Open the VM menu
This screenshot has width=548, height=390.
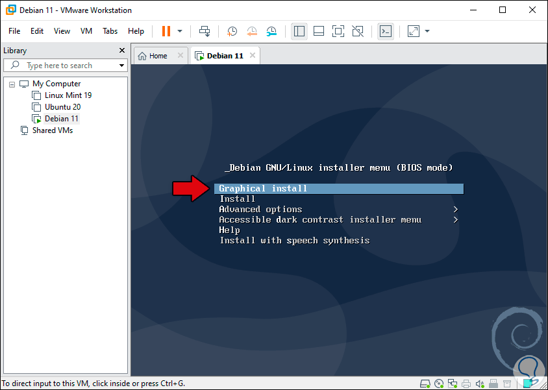pyautogui.click(x=86, y=31)
